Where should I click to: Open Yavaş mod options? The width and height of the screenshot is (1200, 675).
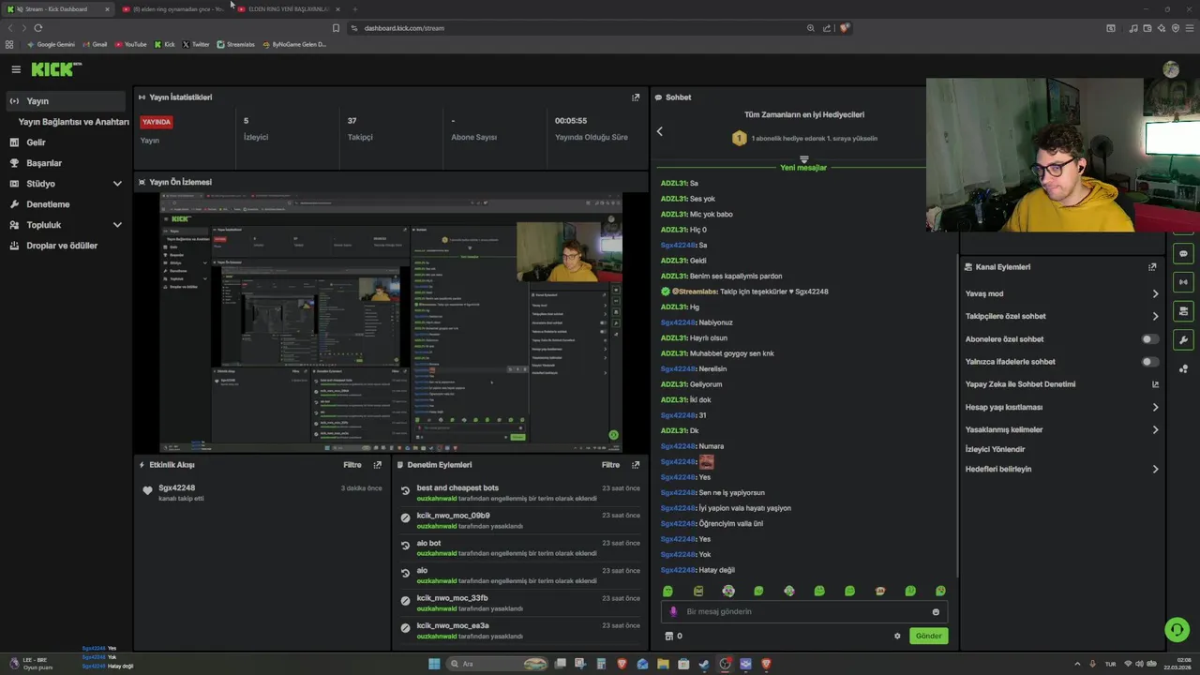[1062, 293]
